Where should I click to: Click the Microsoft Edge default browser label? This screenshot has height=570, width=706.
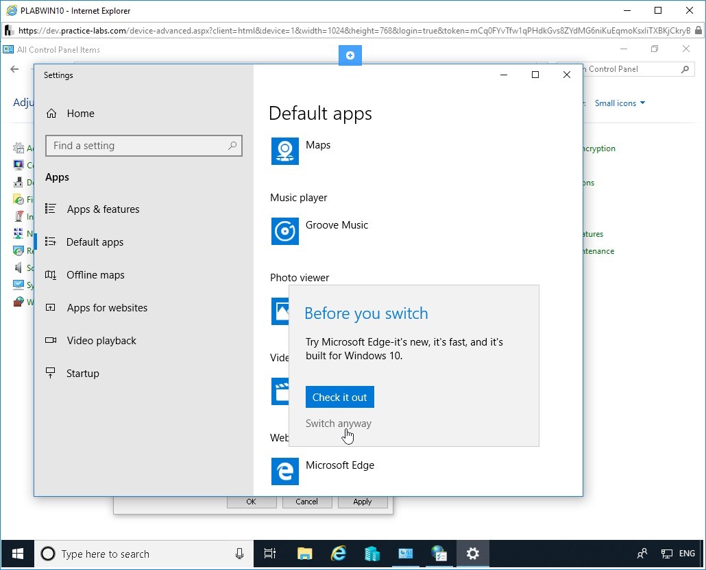[340, 465]
